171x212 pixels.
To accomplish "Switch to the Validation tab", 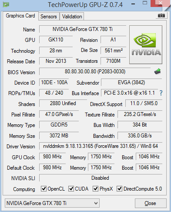I will click(72, 17).
